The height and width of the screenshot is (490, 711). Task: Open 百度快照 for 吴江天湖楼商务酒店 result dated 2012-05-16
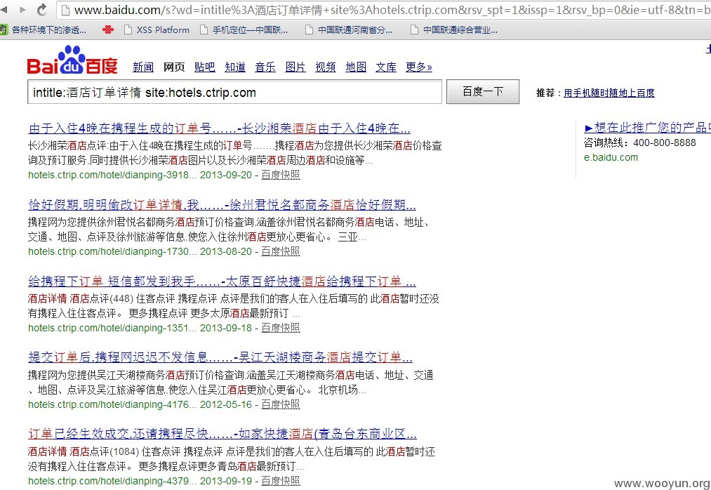coord(281,404)
